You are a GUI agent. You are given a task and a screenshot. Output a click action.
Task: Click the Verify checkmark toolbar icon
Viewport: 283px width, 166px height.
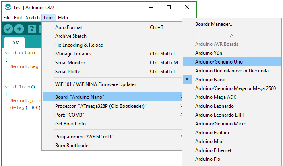coord(8,29)
